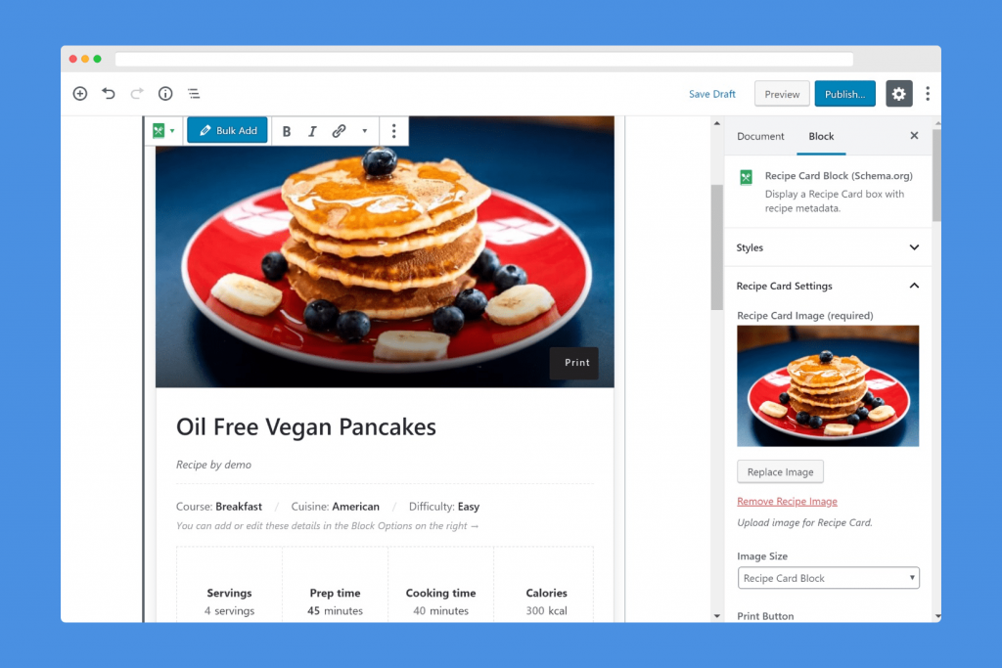Screen dimensions: 1002x668
Task: Expand the Styles panel
Action: [828, 247]
